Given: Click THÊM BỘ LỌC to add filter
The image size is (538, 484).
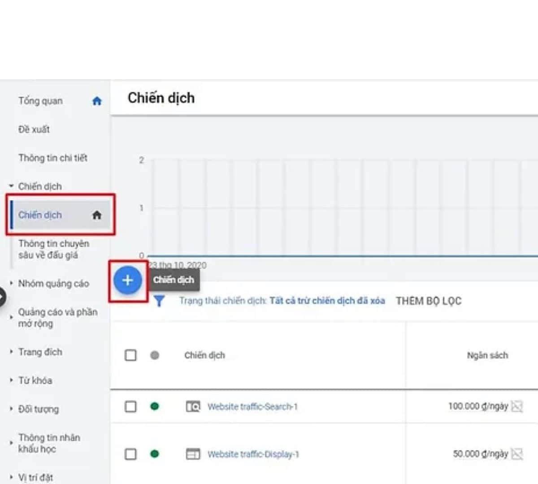Looking at the screenshot, I should (428, 301).
